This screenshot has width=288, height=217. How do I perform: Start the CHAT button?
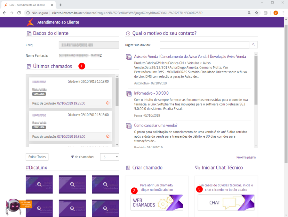pos(226,203)
